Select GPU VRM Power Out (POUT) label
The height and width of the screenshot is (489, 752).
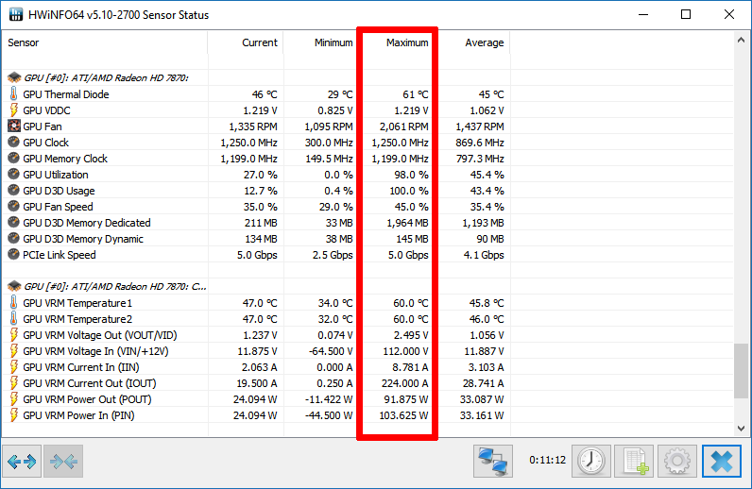pos(87,400)
